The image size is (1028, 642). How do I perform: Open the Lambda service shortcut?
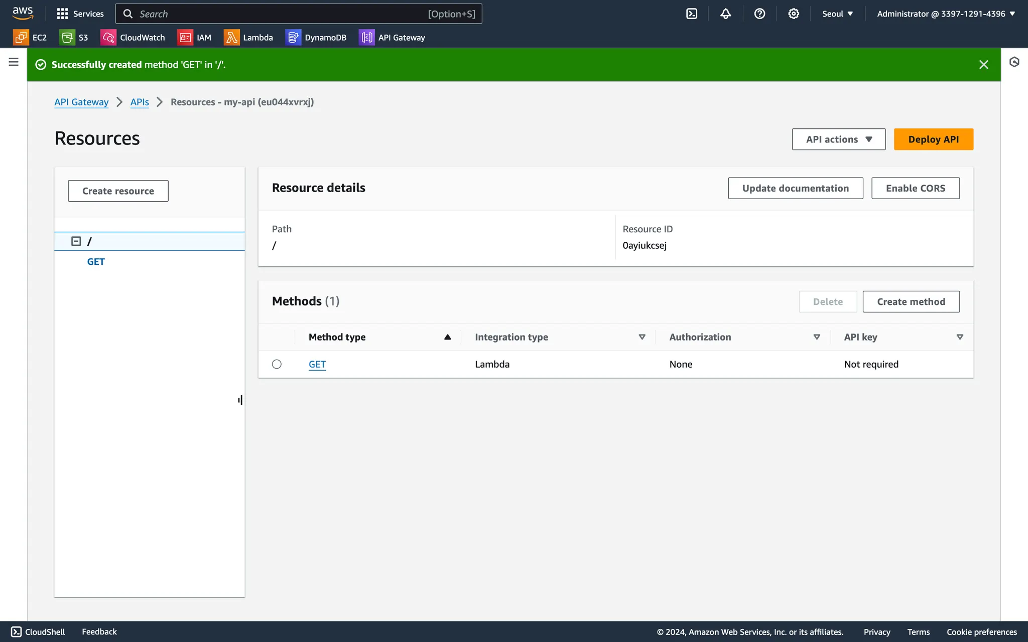click(248, 38)
